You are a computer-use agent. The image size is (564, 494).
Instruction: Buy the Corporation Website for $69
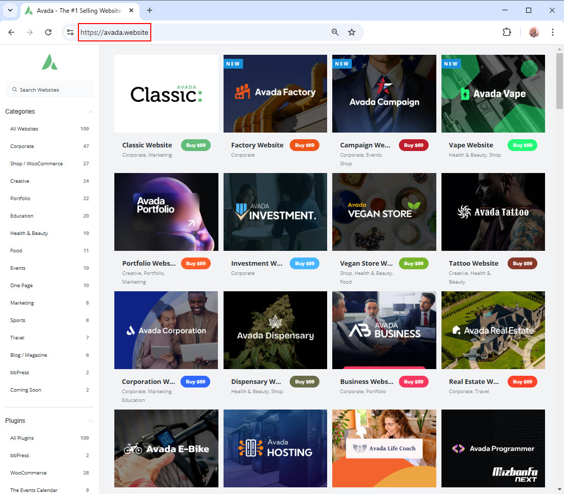195,381
